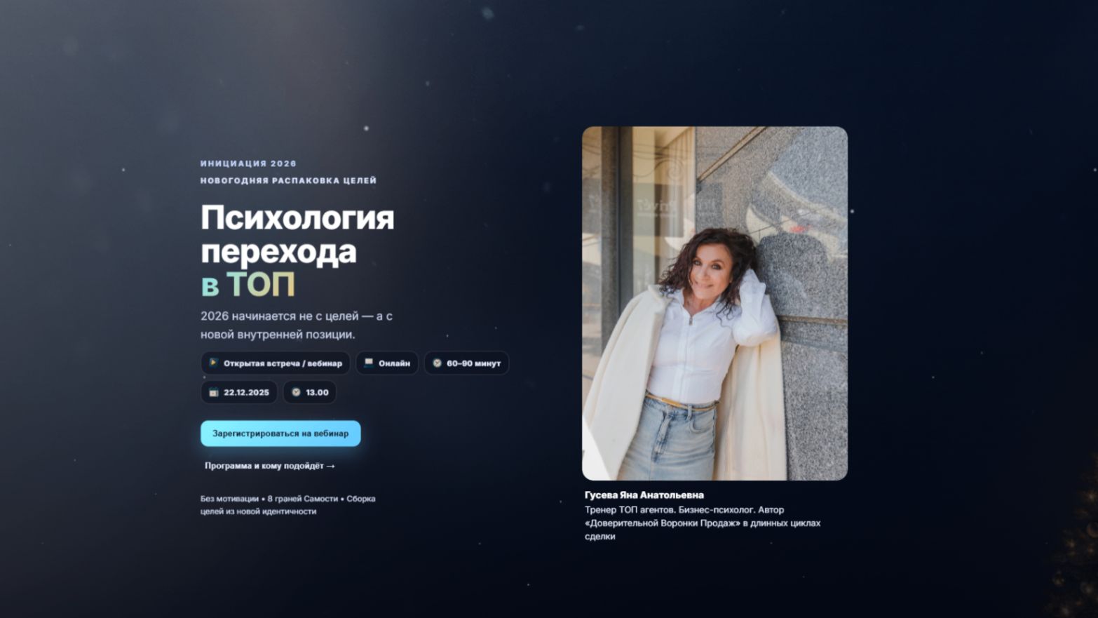This screenshot has width=1098, height=618.
Task: Click the name Гусева Яна Анатольевна
Action: 644,495
